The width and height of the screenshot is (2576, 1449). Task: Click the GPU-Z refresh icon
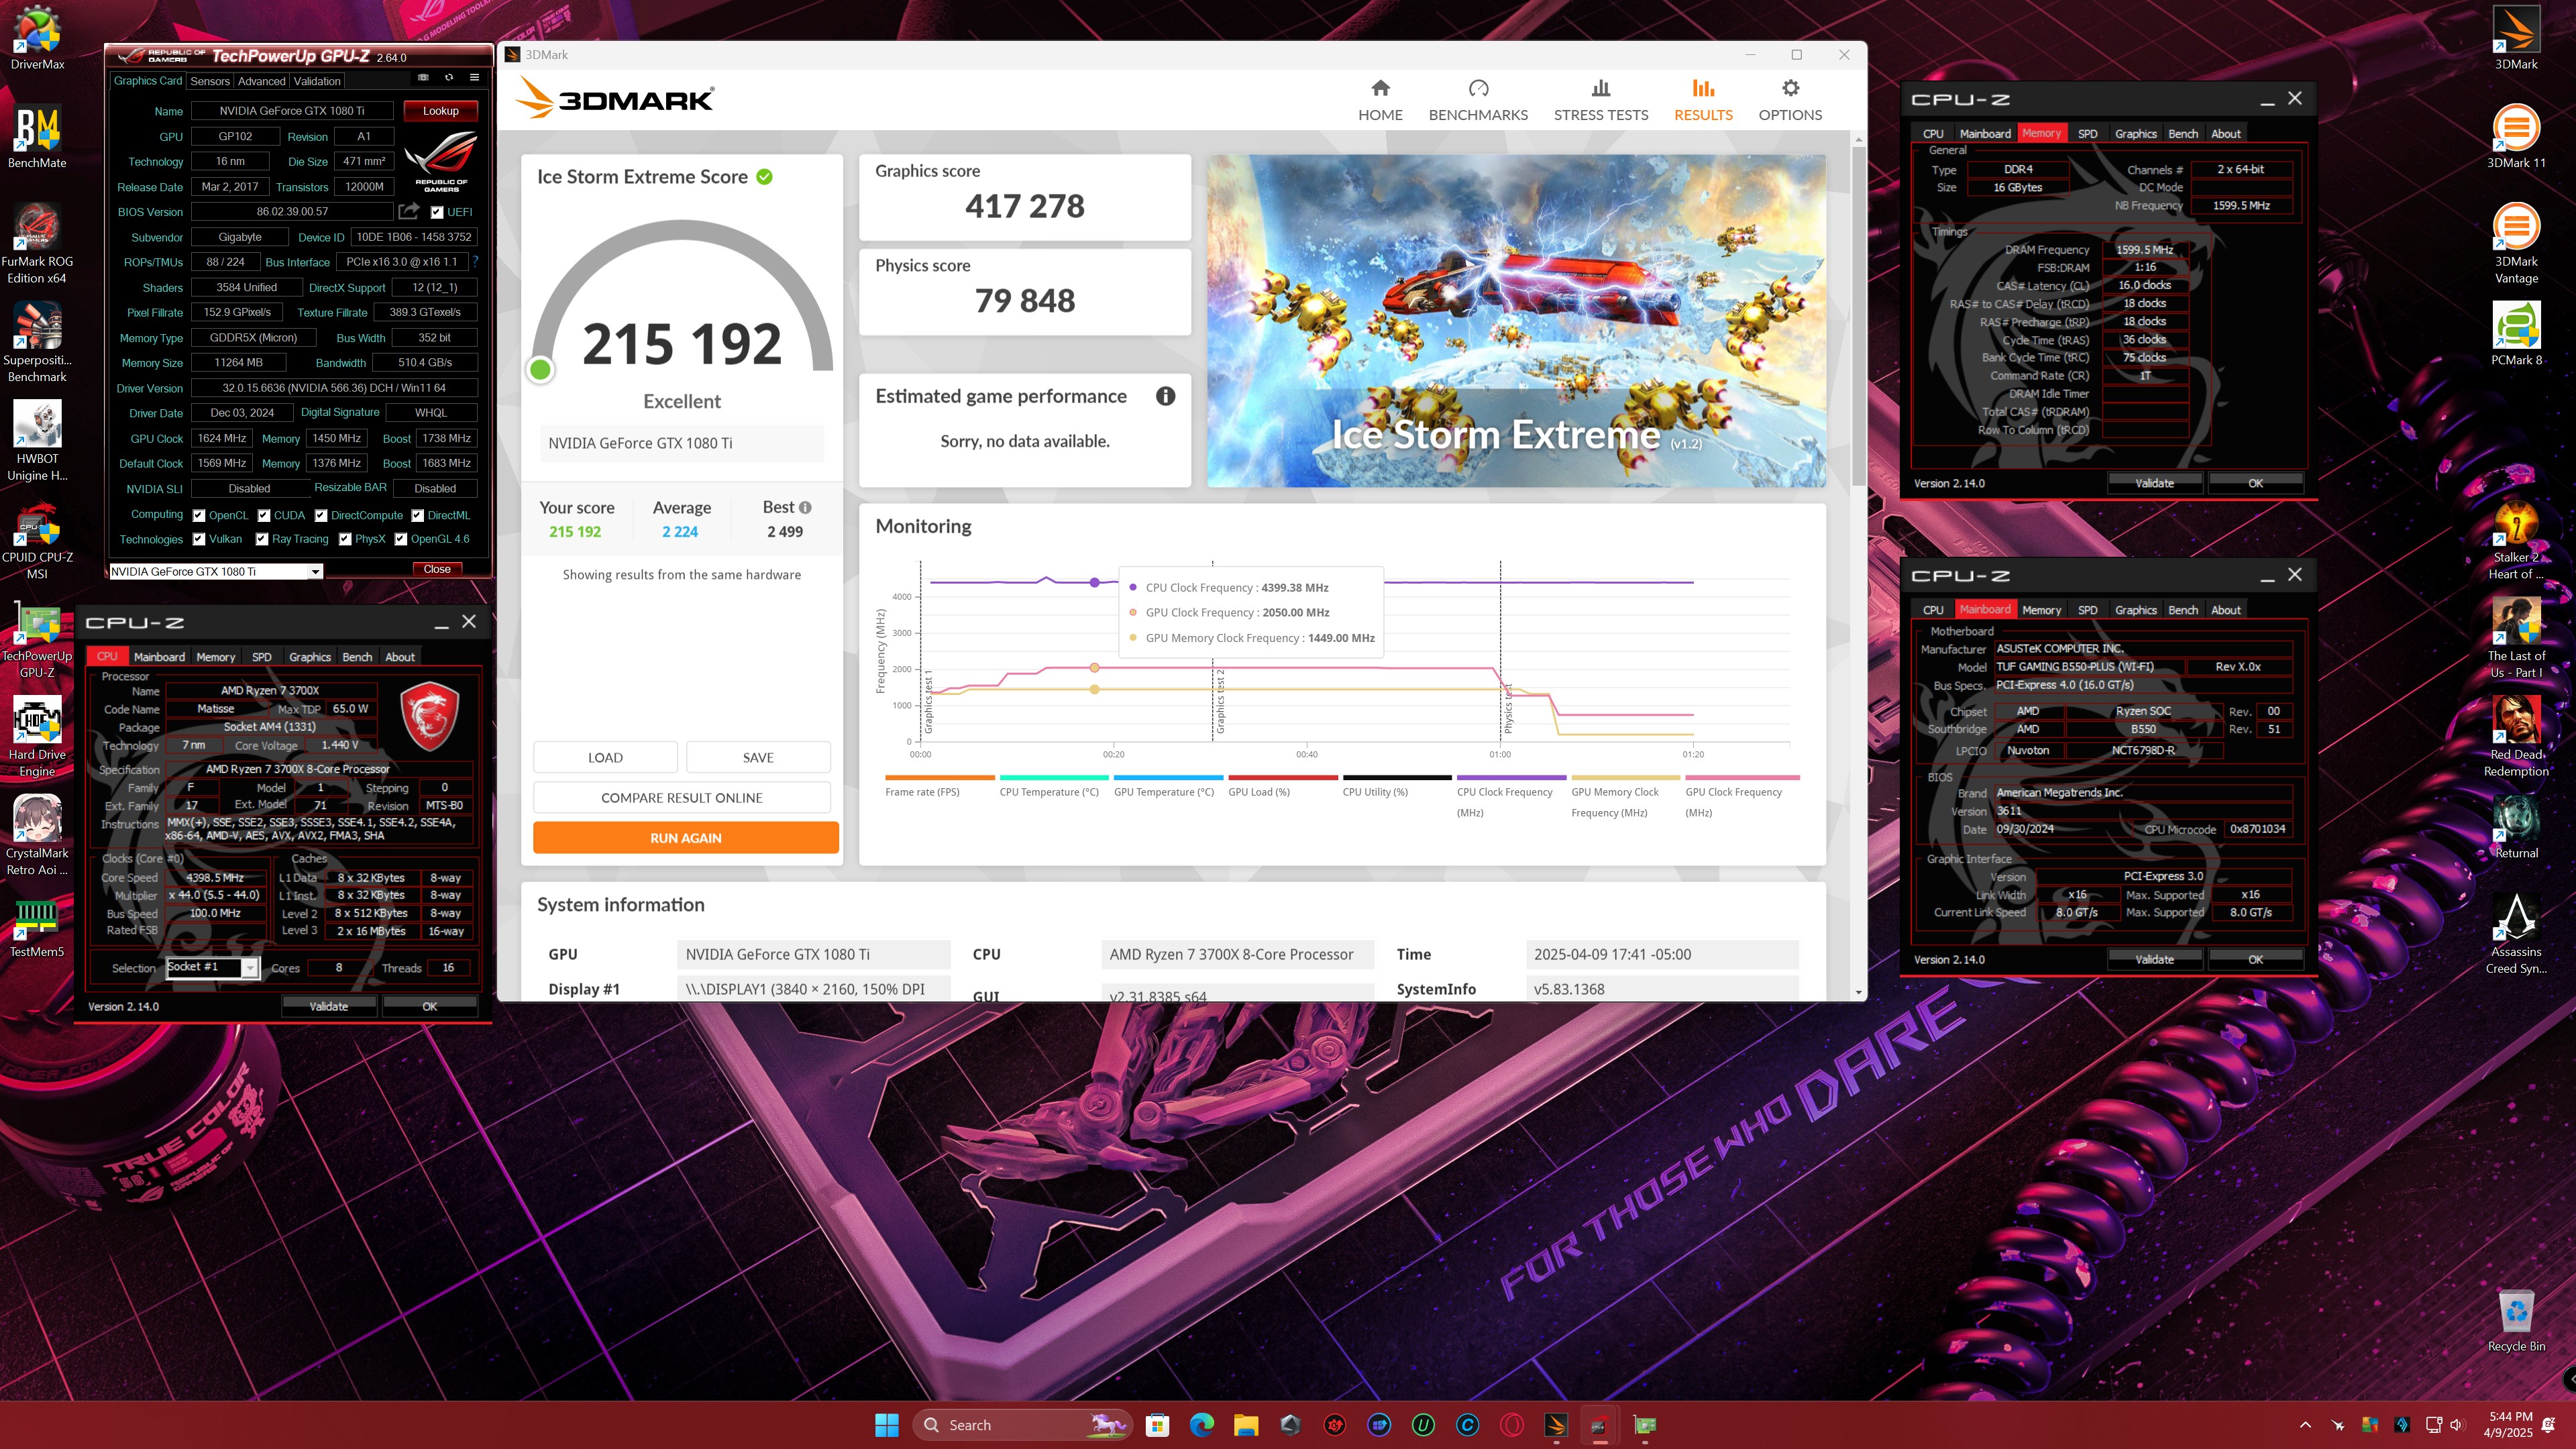point(449,78)
